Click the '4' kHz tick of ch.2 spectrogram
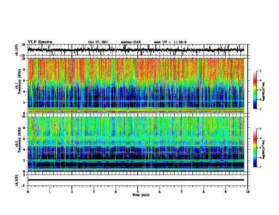This screenshot has height=215, width=279. [25, 150]
